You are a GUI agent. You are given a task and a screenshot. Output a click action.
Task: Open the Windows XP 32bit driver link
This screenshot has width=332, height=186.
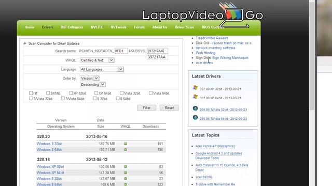pyautogui.click(x=50, y=166)
